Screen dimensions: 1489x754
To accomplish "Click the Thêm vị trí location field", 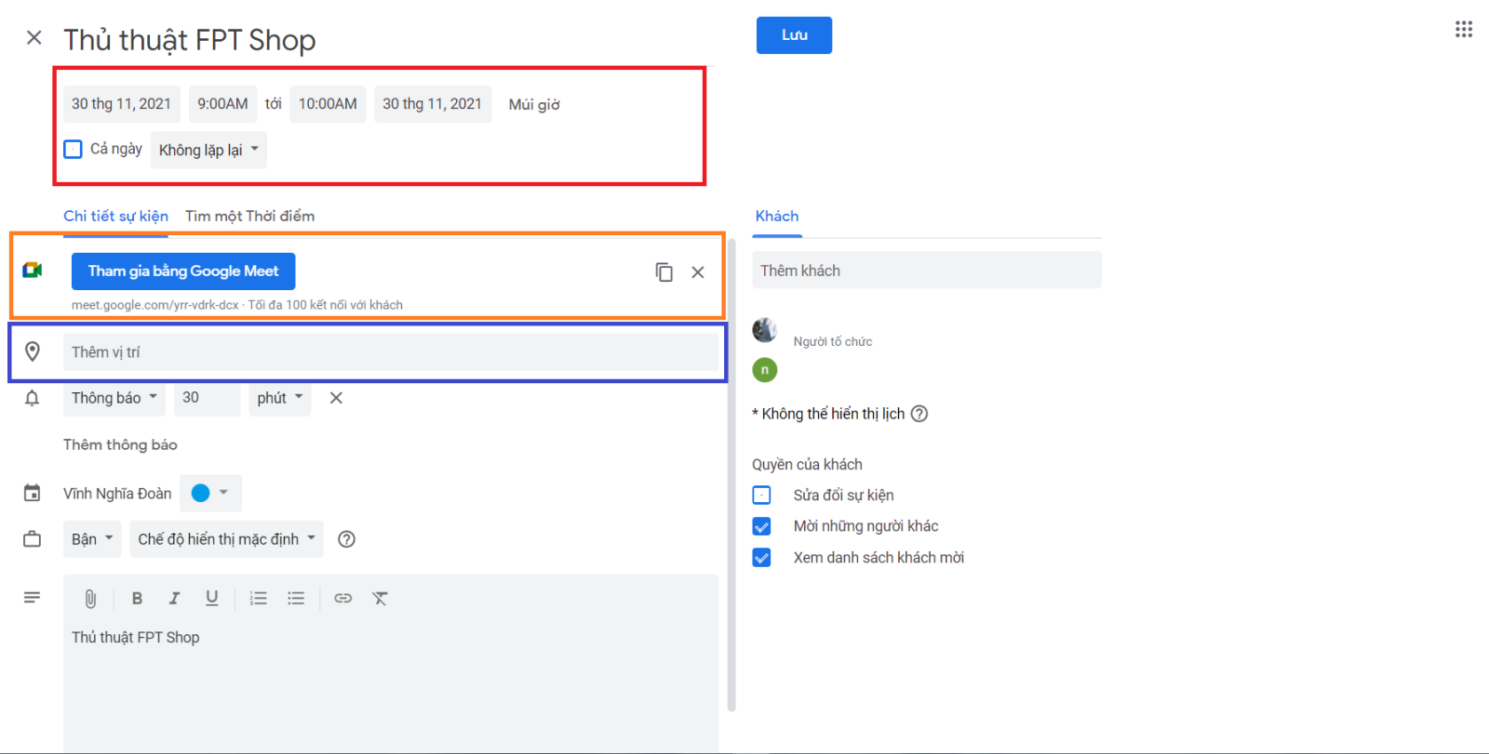I will click(x=391, y=352).
